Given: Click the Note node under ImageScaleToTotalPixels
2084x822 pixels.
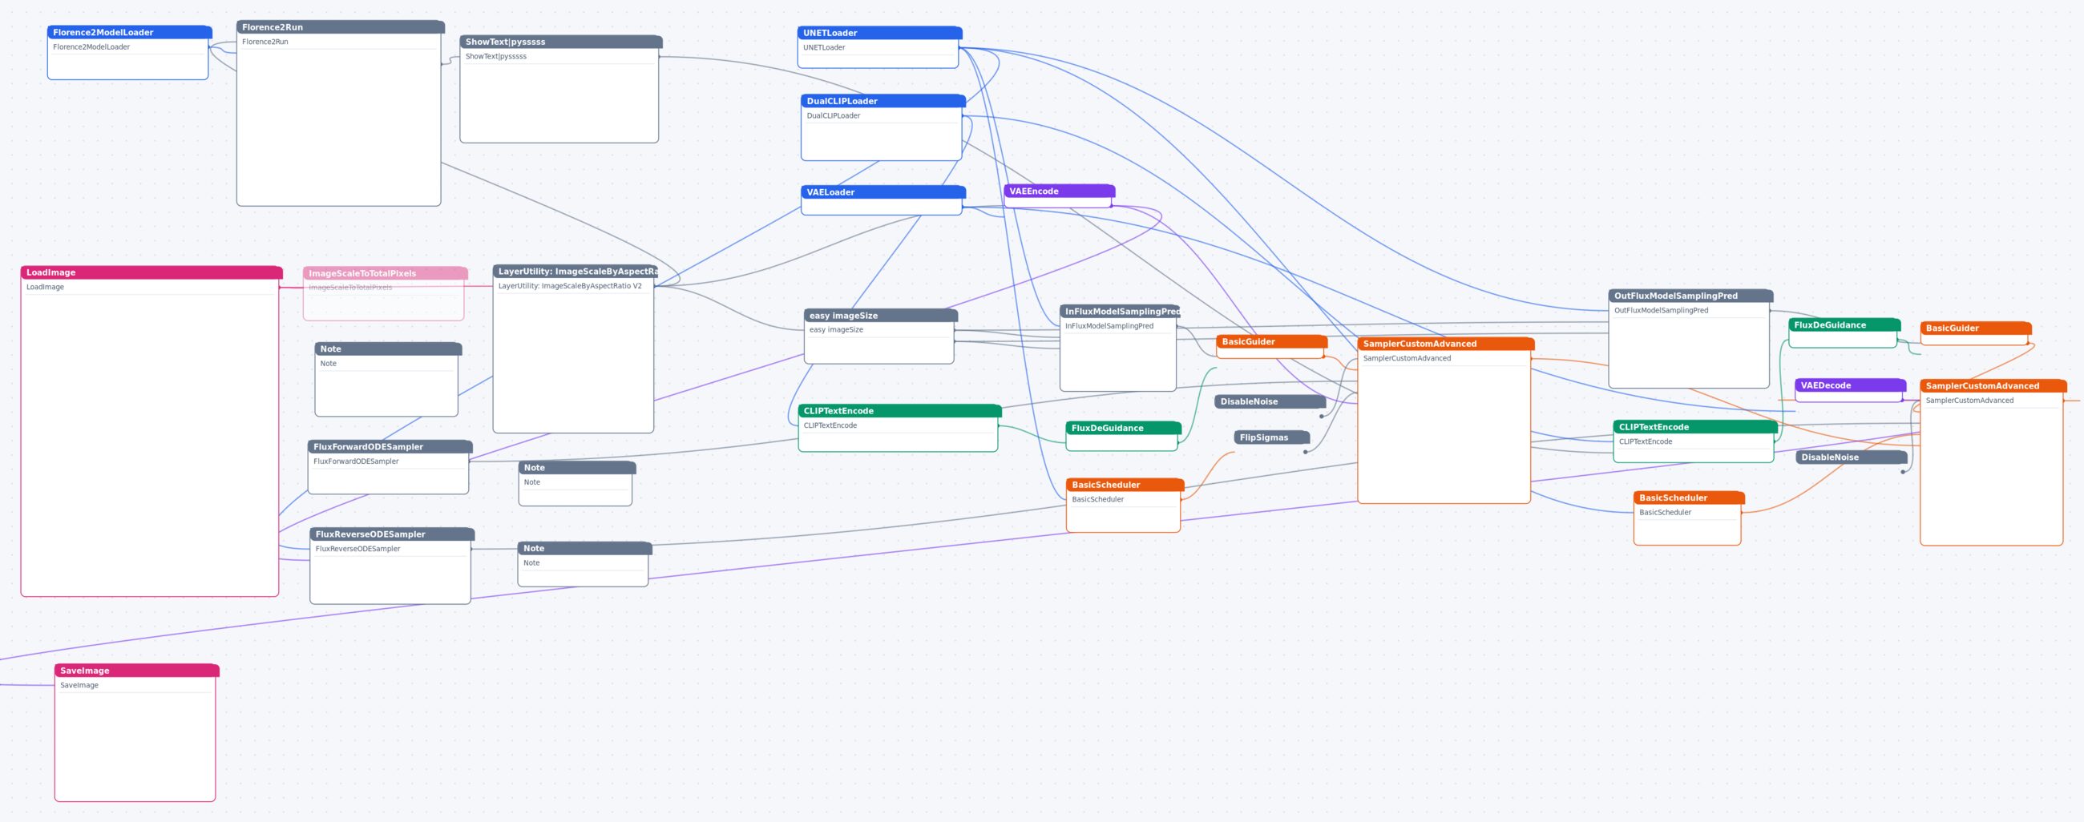Looking at the screenshot, I should click(387, 380).
